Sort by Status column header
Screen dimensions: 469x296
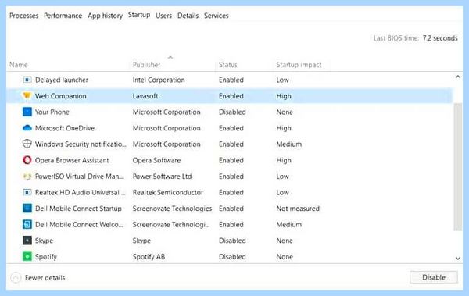(x=228, y=65)
